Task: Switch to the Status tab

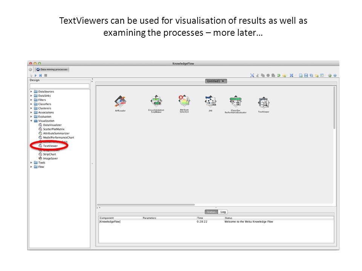Action: [211, 212]
